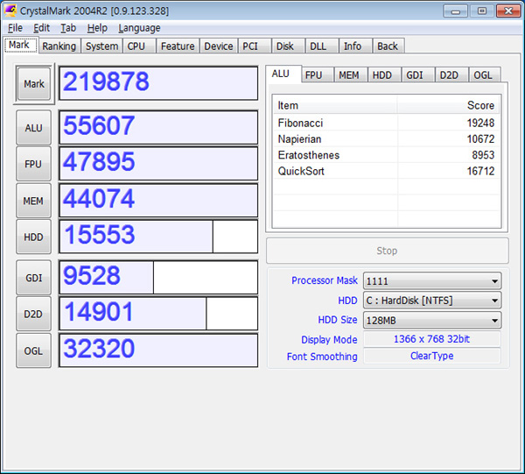Run the D2D benchmark button
525x474 pixels.
33,314
